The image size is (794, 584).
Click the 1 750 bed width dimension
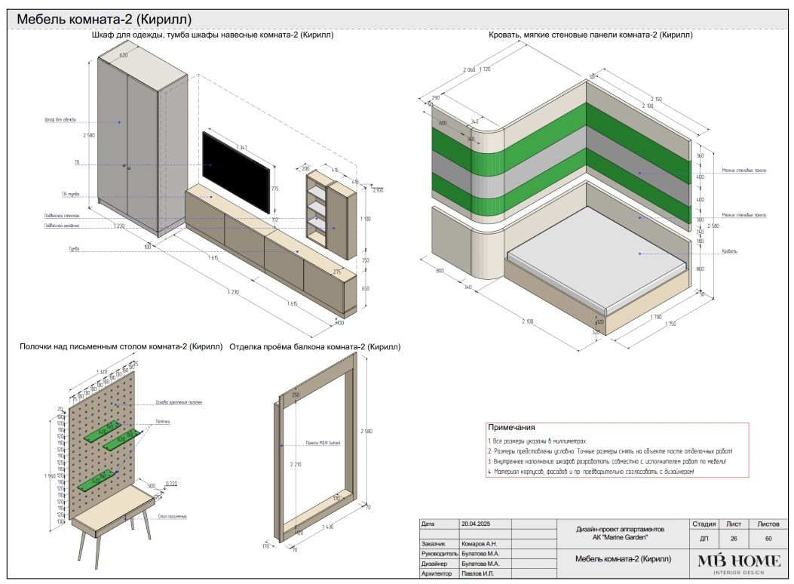pos(670,324)
